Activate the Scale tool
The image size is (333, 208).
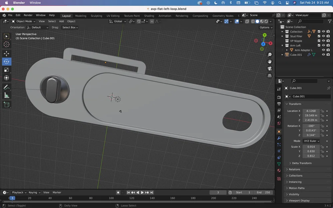6,70
